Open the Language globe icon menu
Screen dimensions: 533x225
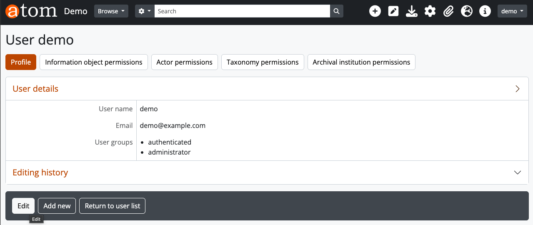coord(467,11)
